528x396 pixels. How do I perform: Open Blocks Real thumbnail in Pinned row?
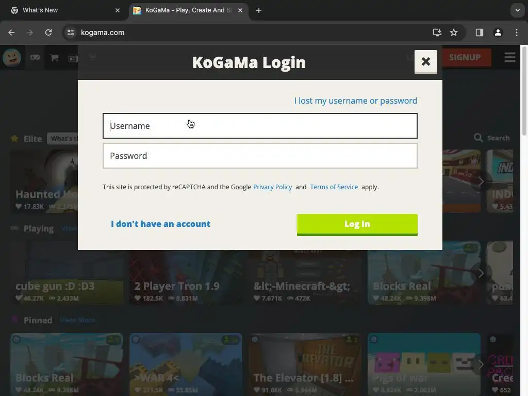[67, 365]
